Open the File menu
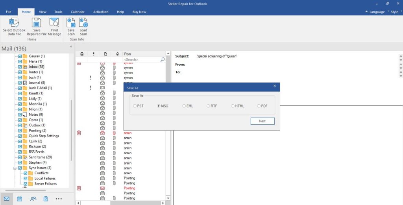The width and height of the screenshot is (403, 205). (x=9, y=12)
